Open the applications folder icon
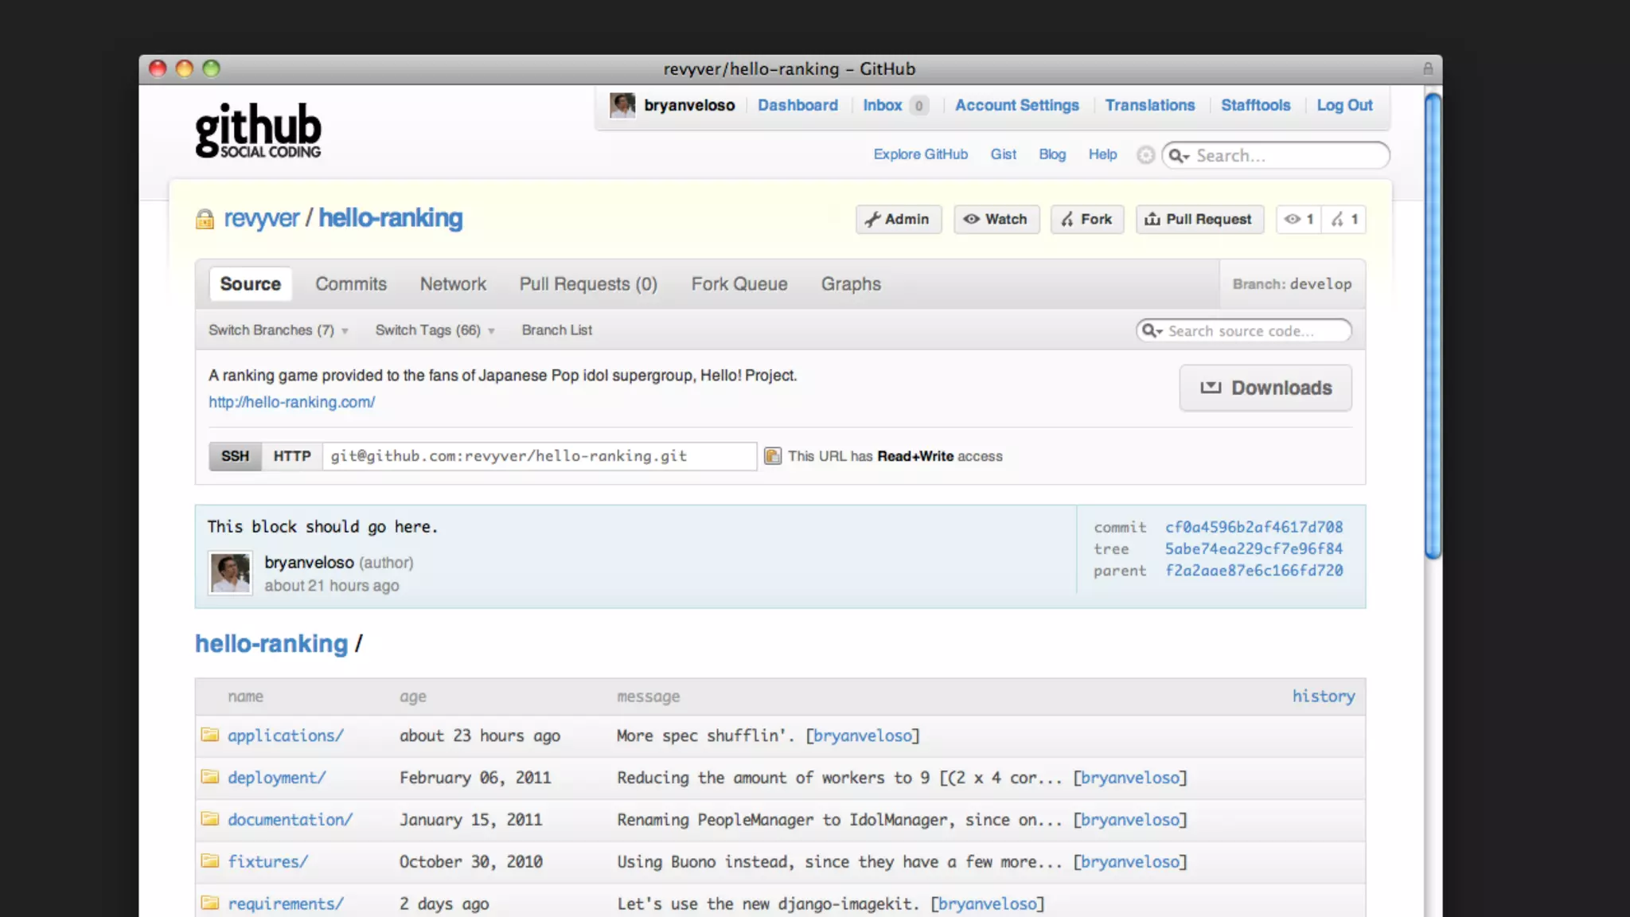 tap(210, 735)
